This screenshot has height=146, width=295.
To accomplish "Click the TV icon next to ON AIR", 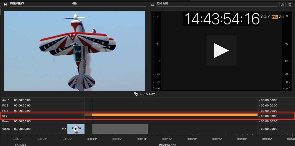I will pyautogui.click(x=153, y=4).
